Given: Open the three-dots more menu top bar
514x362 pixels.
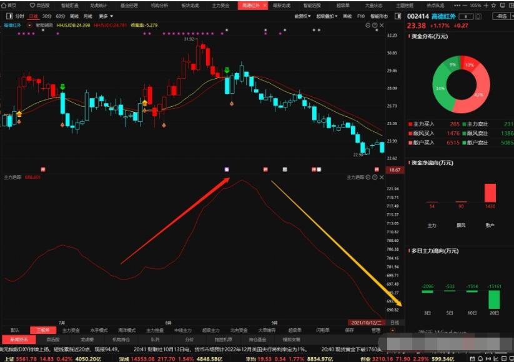Looking at the screenshot, I should pyautogui.click(x=457, y=5).
